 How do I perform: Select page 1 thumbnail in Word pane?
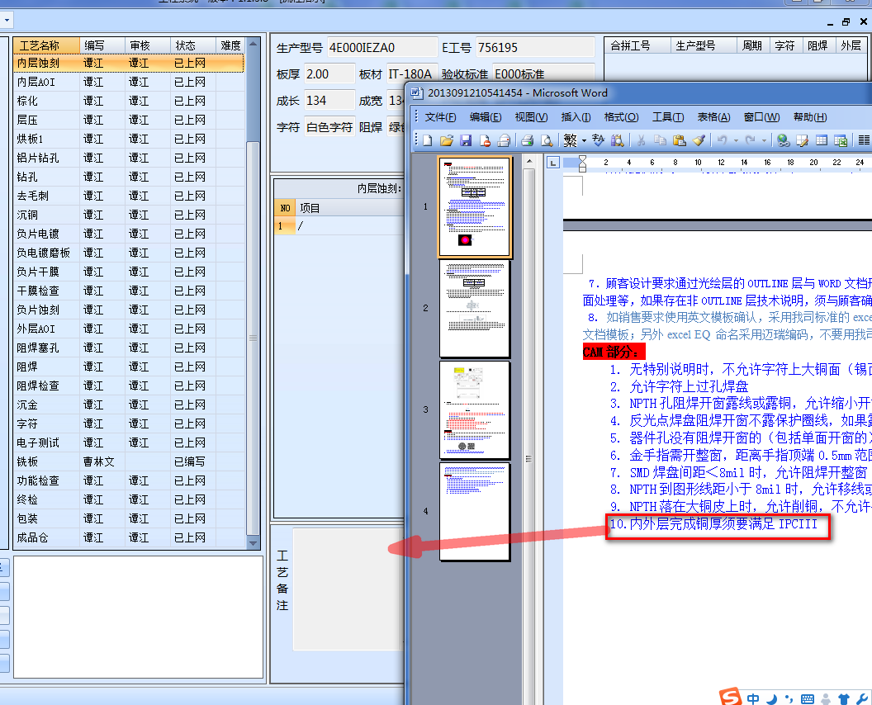click(474, 207)
